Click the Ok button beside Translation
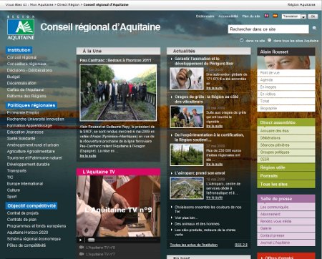Screen dimensions: 322x259 (x=313, y=16)
